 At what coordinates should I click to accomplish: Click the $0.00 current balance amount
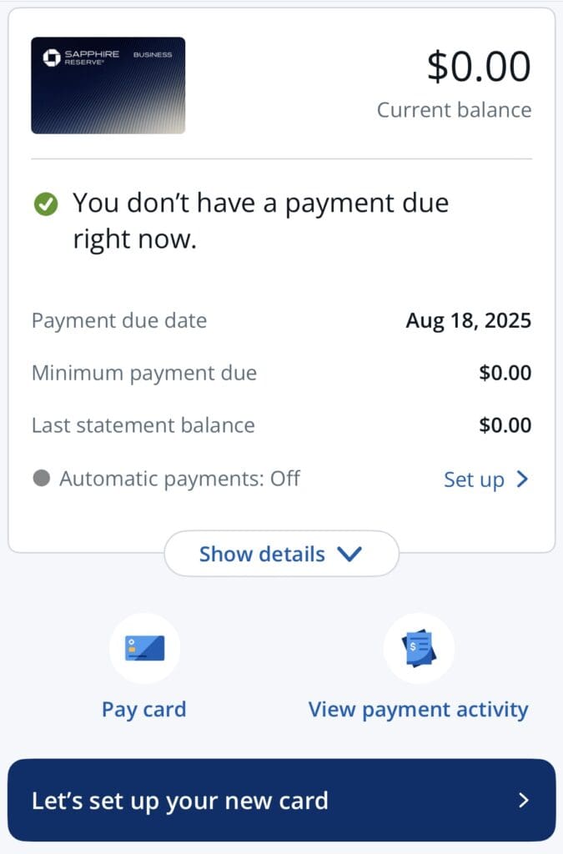(479, 67)
